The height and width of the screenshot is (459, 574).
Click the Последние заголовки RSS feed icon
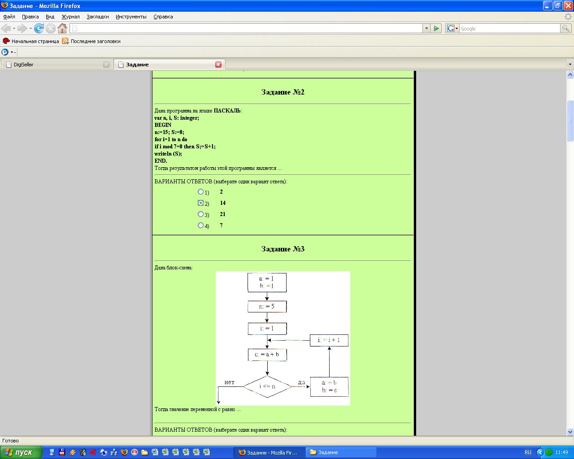click(65, 41)
